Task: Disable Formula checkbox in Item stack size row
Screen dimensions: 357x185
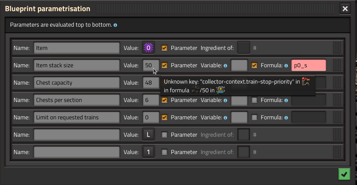Action: 254,65
